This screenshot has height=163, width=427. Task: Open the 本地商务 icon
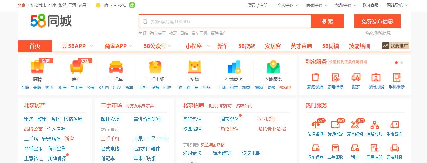pos(234,67)
